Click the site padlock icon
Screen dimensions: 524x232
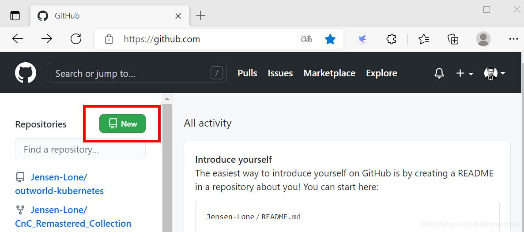pos(109,39)
